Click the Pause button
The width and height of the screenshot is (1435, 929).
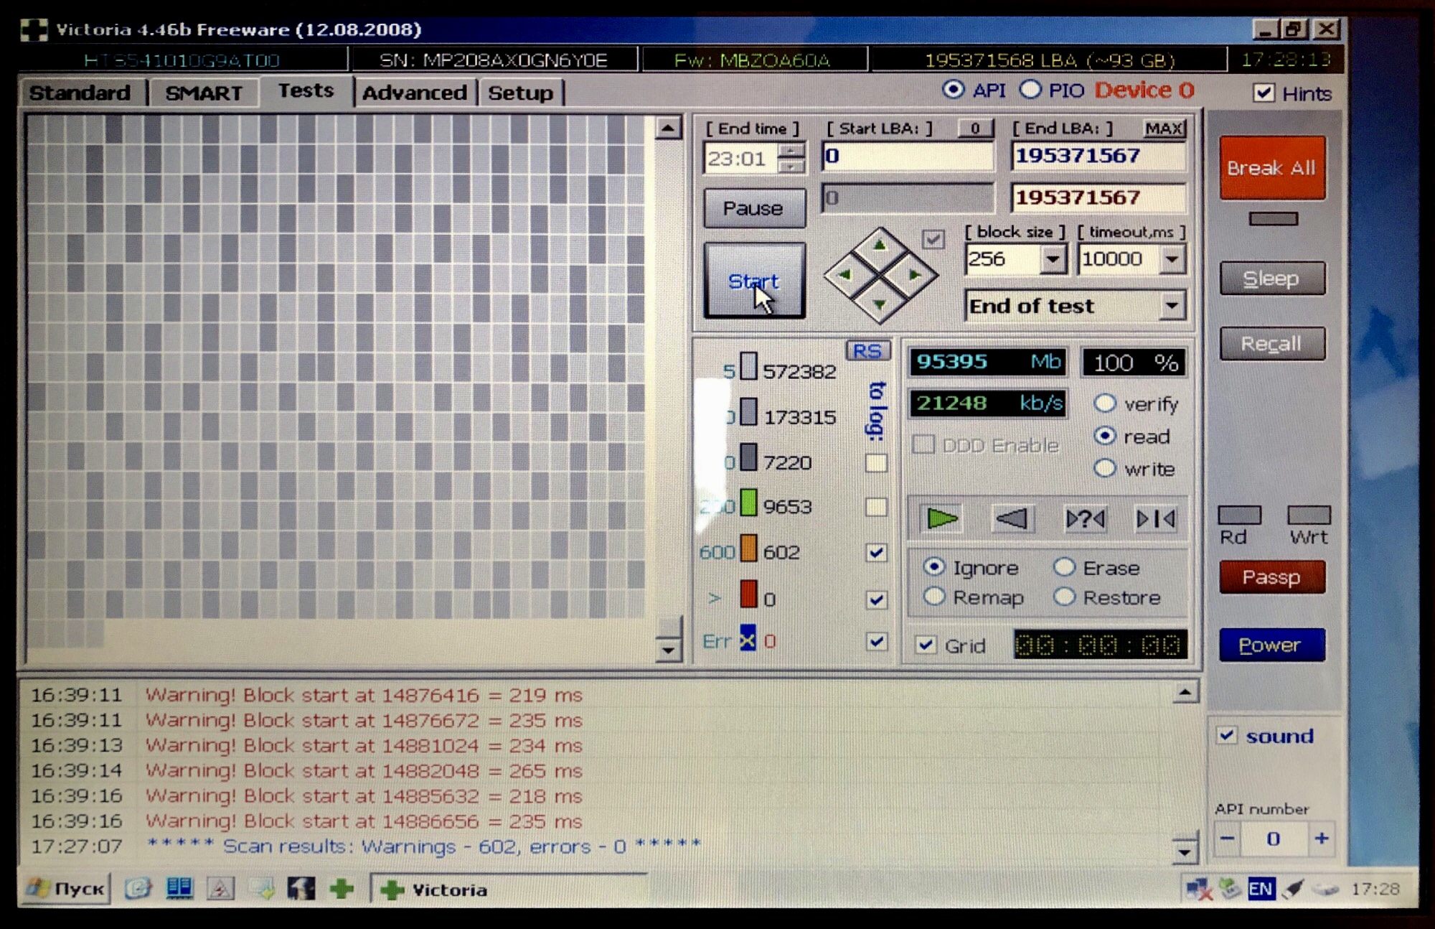tap(753, 209)
